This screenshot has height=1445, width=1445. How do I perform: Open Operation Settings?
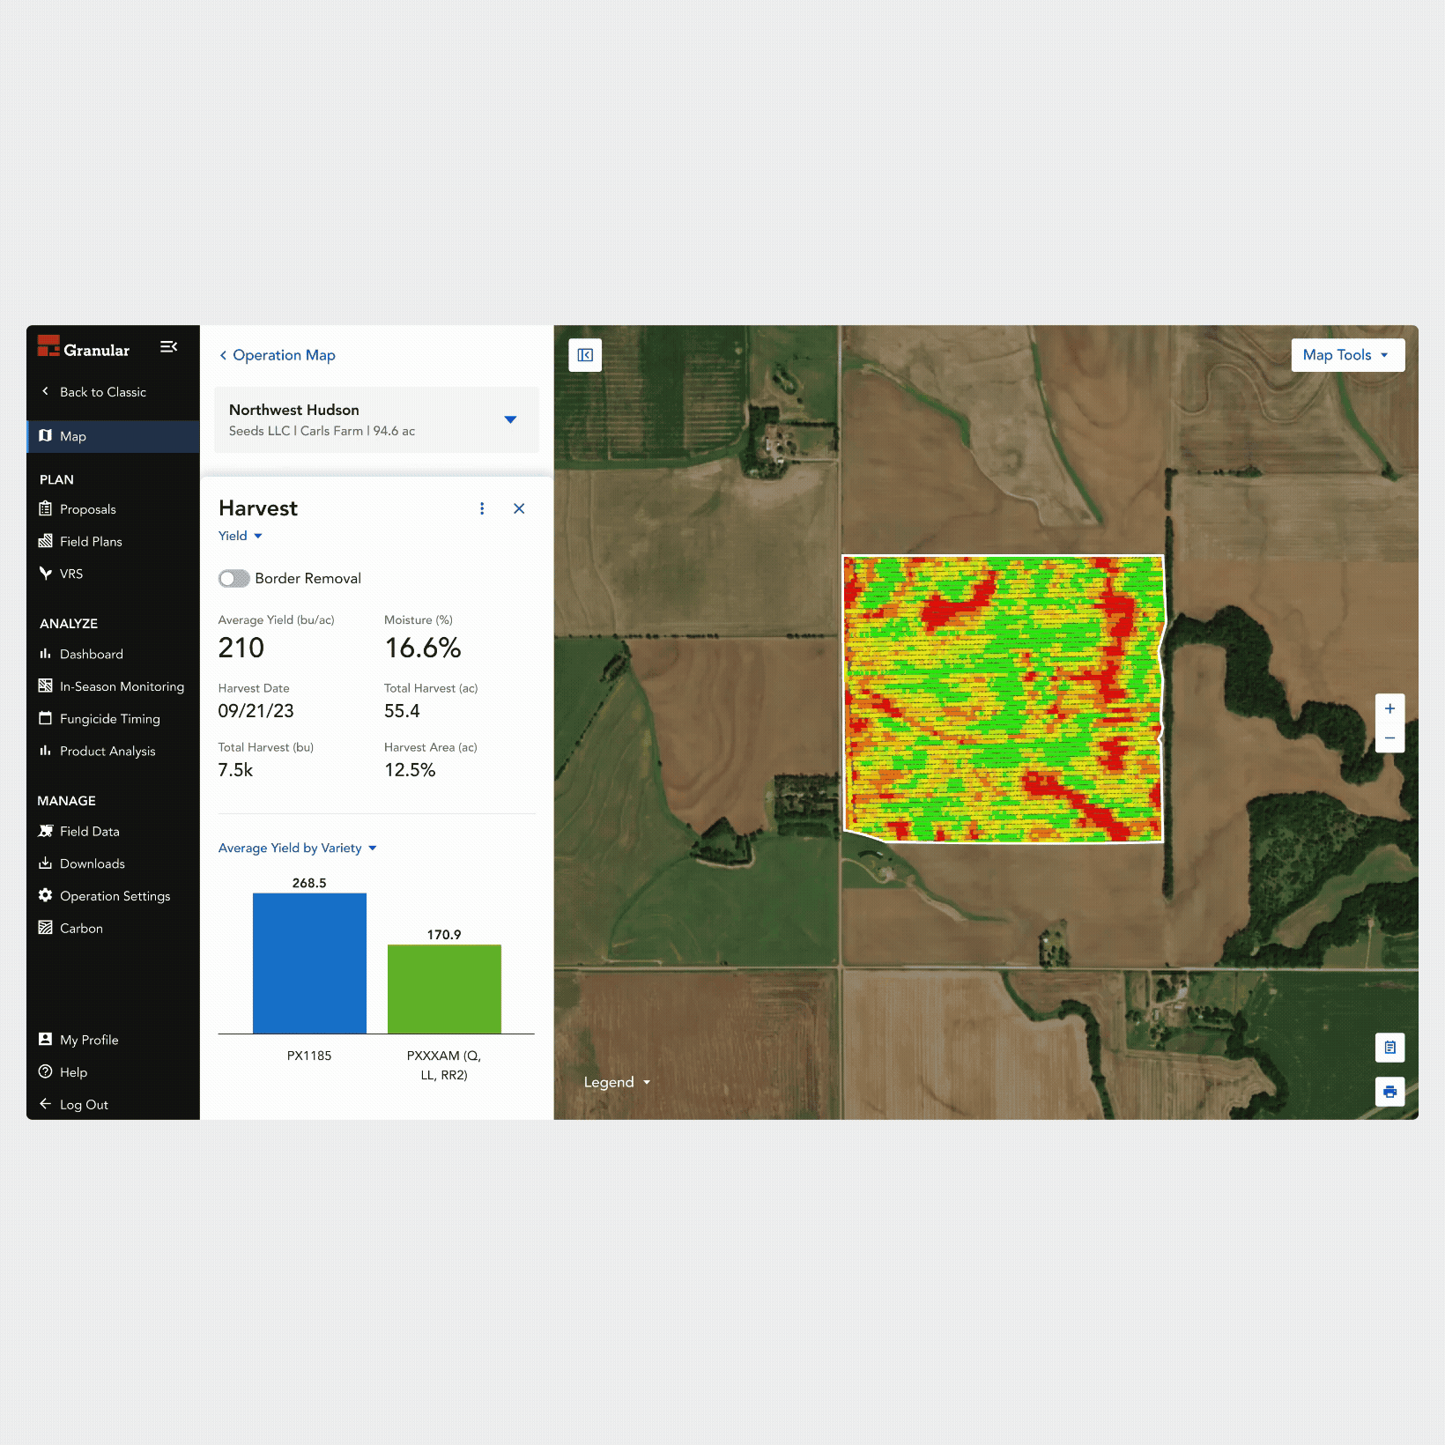point(115,896)
